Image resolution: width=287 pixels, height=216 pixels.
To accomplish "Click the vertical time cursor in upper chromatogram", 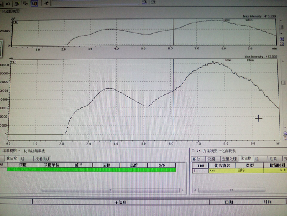I will tap(173, 32).
